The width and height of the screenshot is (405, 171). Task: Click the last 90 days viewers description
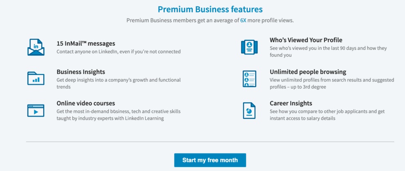click(x=328, y=51)
